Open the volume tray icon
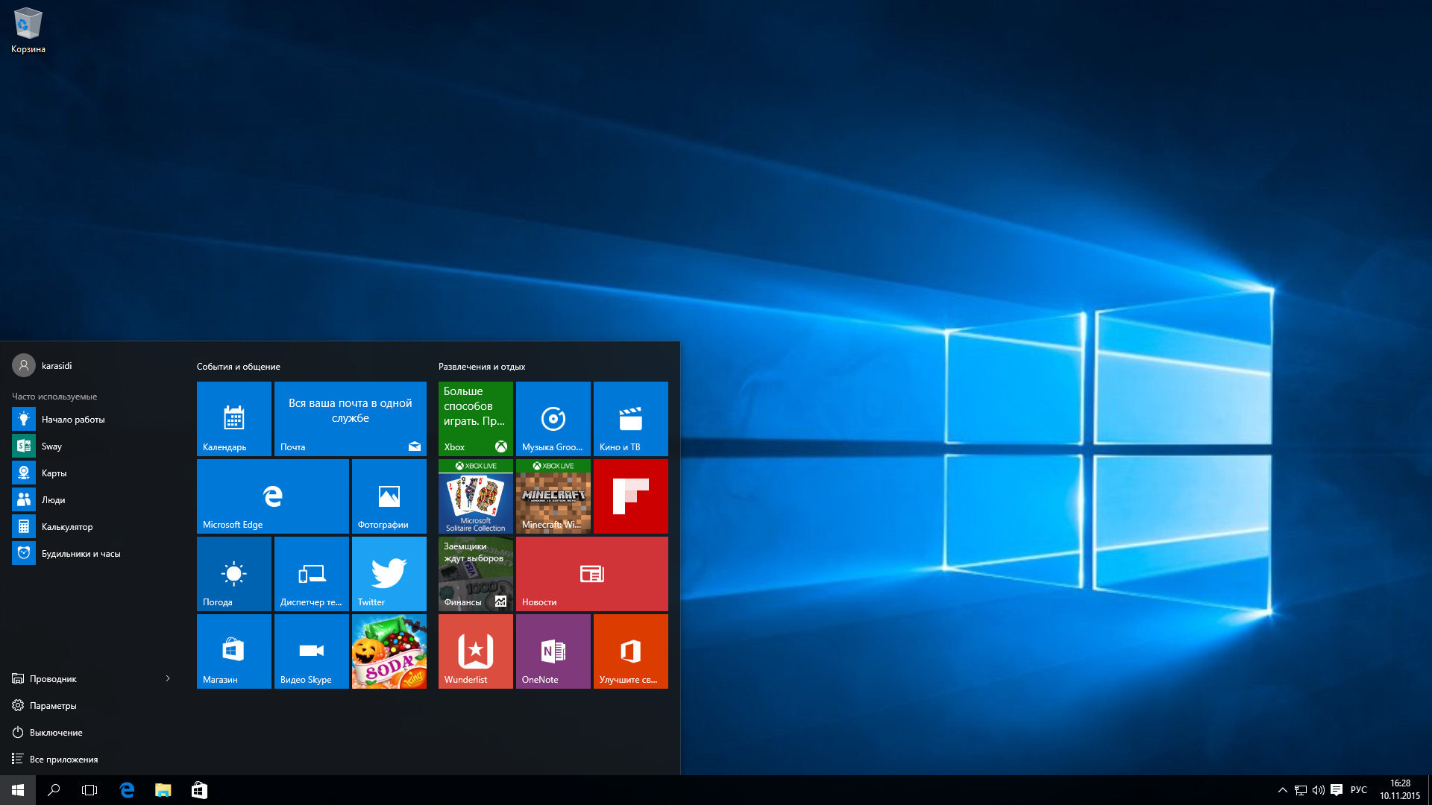Screen dimensions: 1432x805 [1319, 790]
